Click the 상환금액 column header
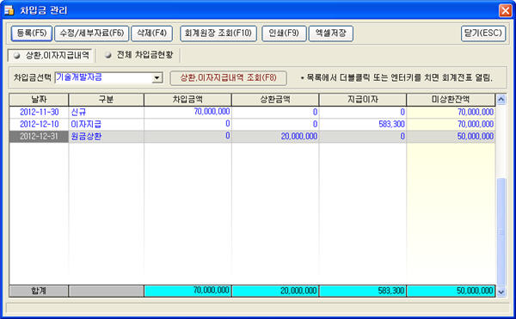The width and height of the screenshot is (516, 319). coord(275,100)
